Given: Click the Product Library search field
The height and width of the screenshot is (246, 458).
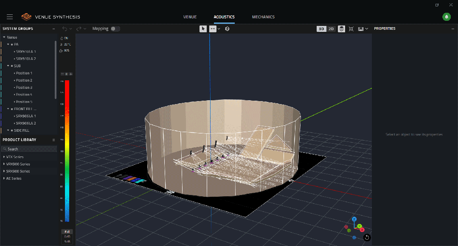Looking at the screenshot, I should [x=29, y=149].
